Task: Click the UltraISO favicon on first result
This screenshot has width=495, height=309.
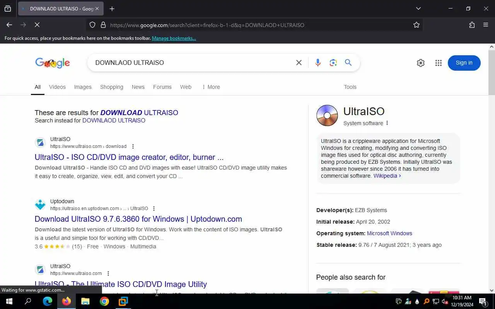Action: 40,143
